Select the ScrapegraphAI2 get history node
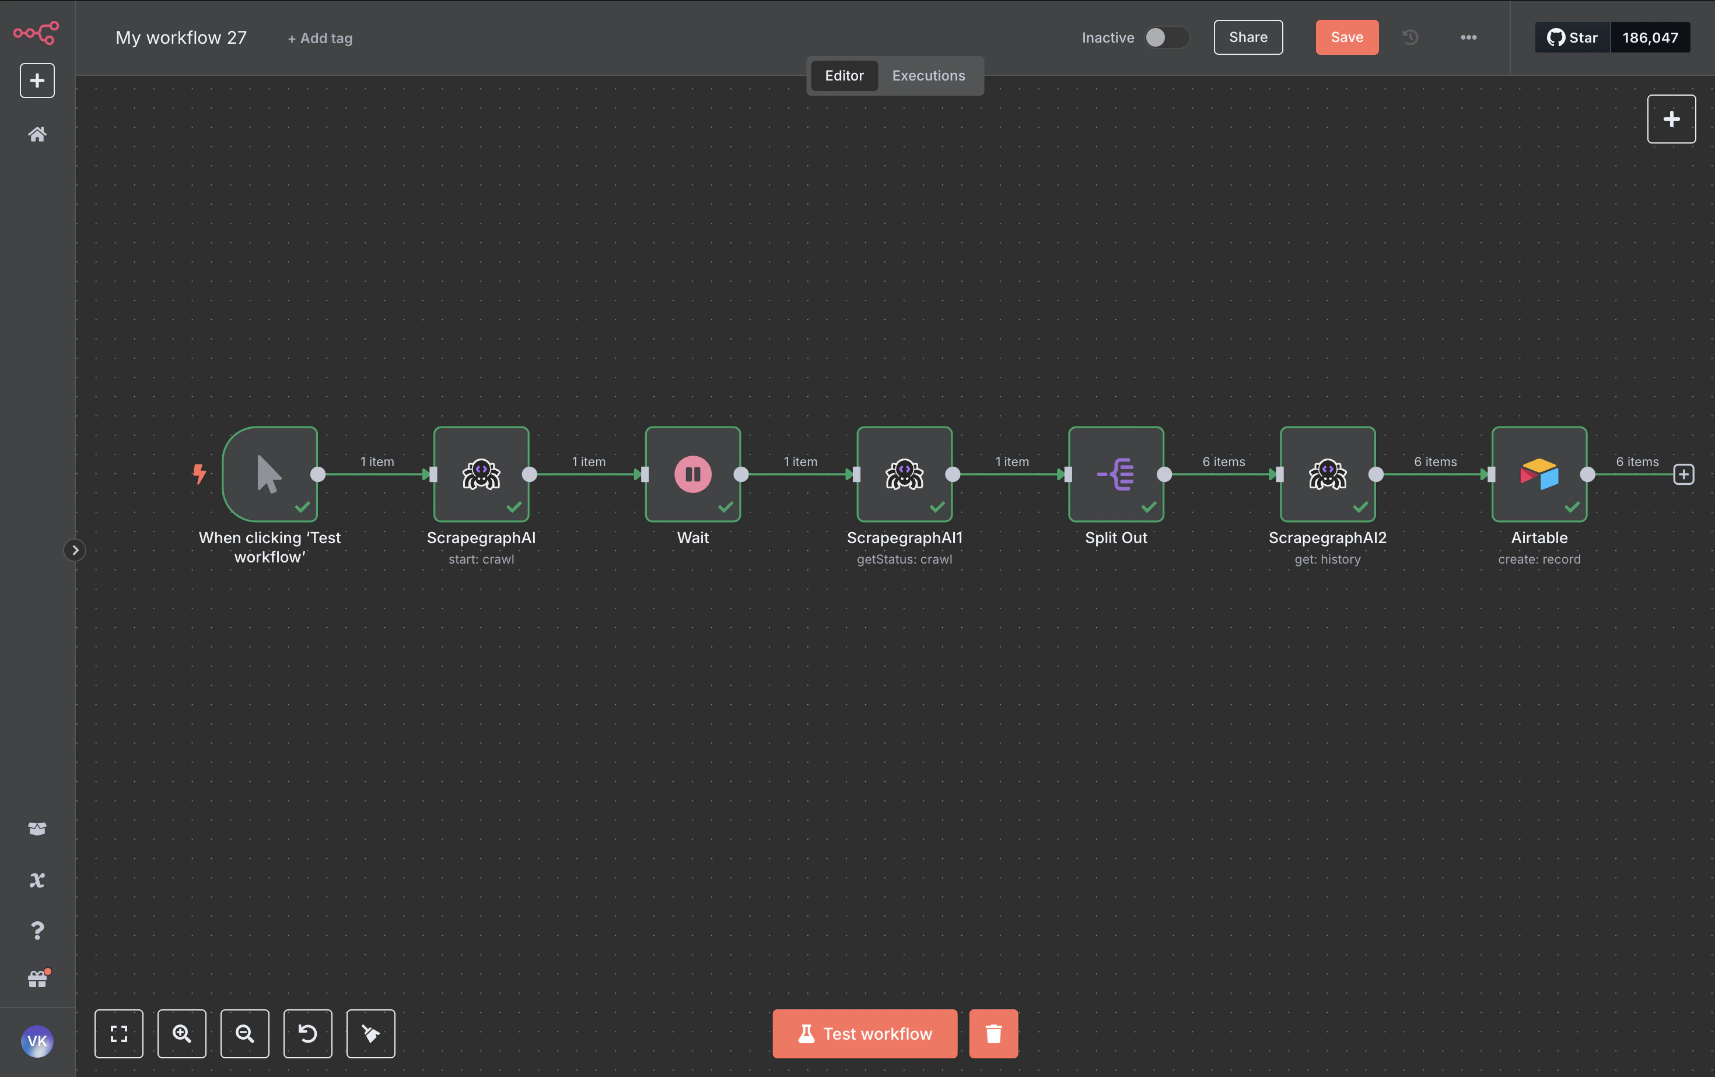Image resolution: width=1715 pixels, height=1077 pixels. pyautogui.click(x=1328, y=474)
